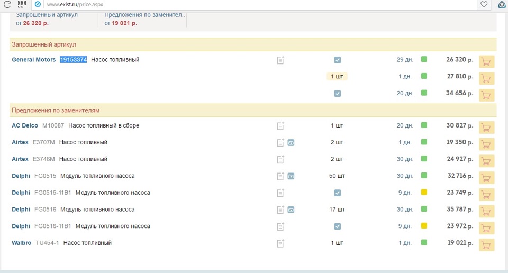Open note icon for Delphi FG0516
Viewport: 508px width, 273px height.
[x=280, y=210]
